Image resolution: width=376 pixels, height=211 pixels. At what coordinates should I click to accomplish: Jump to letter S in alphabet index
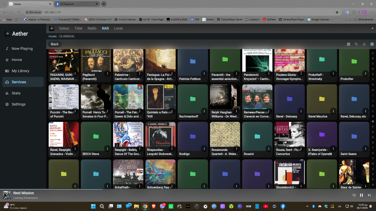[x=373, y=143]
